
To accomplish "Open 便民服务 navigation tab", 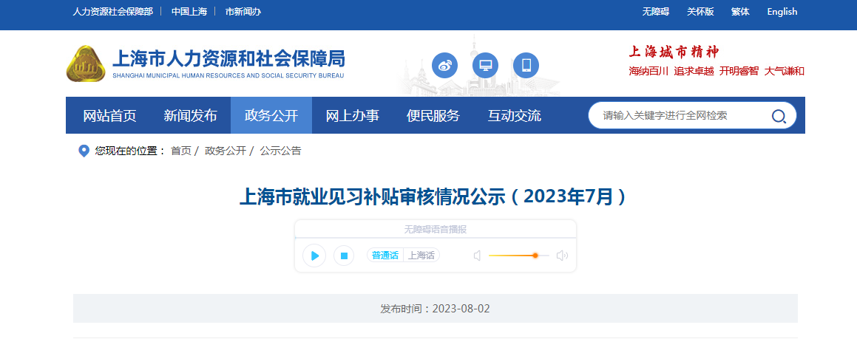I will 433,116.
